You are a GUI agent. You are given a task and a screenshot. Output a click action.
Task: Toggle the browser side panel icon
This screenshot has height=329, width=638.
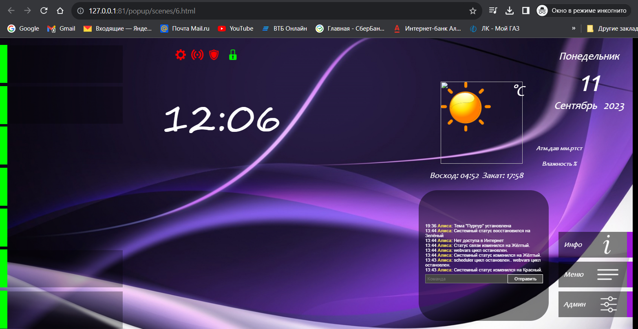point(526,11)
